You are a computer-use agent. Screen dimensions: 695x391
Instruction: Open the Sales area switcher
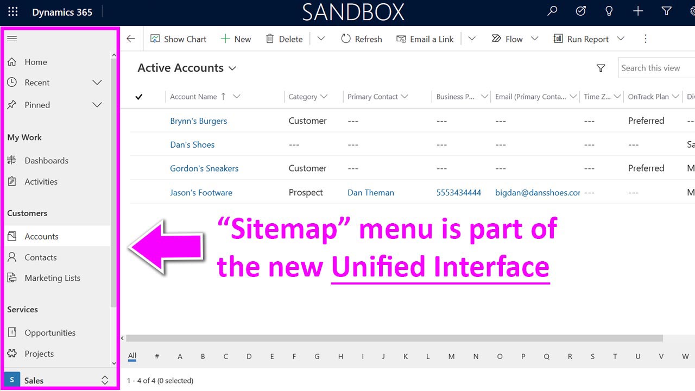[x=105, y=380]
